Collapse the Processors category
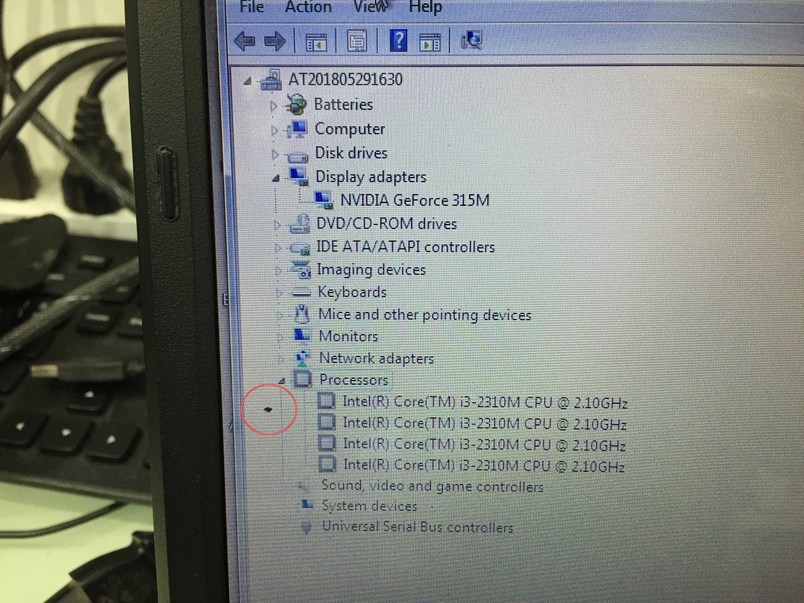The width and height of the screenshot is (804, 603). [x=282, y=380]
